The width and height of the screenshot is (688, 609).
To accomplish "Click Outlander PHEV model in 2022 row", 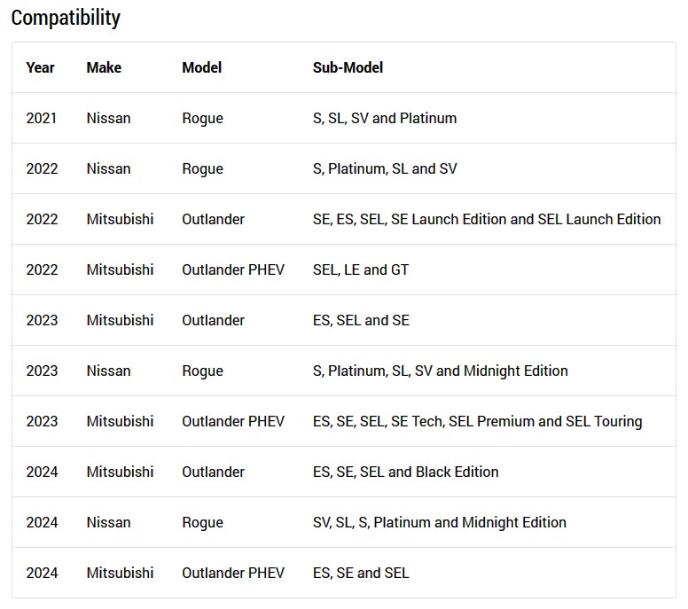I will (233, 269).
